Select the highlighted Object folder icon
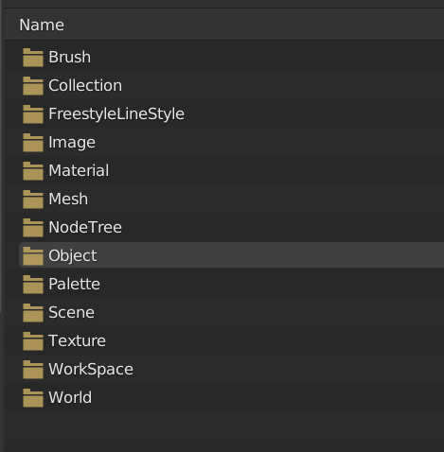The width and height of the screenshot is (444, 452). coord(33,256)
